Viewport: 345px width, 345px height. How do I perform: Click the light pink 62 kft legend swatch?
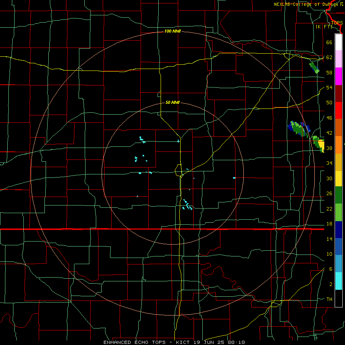tap(338, 59)
